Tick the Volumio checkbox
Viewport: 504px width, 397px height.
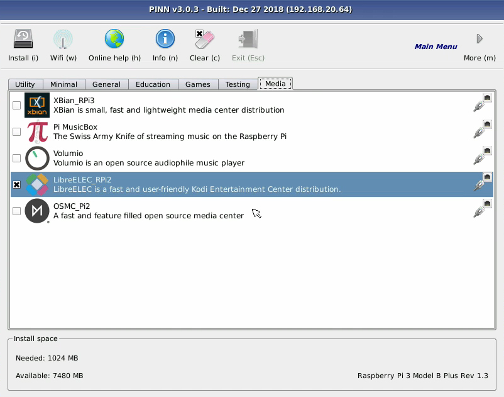point(17,159)
